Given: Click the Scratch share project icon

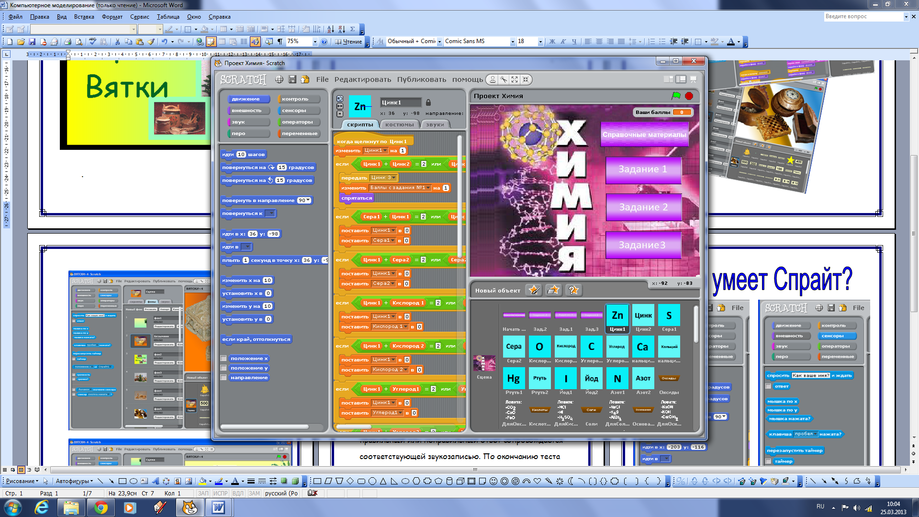Looking at the screenshot, I should (305, 79).
